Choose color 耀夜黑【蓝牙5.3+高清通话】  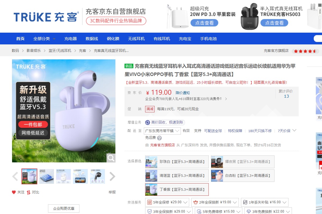coord(243,162)
